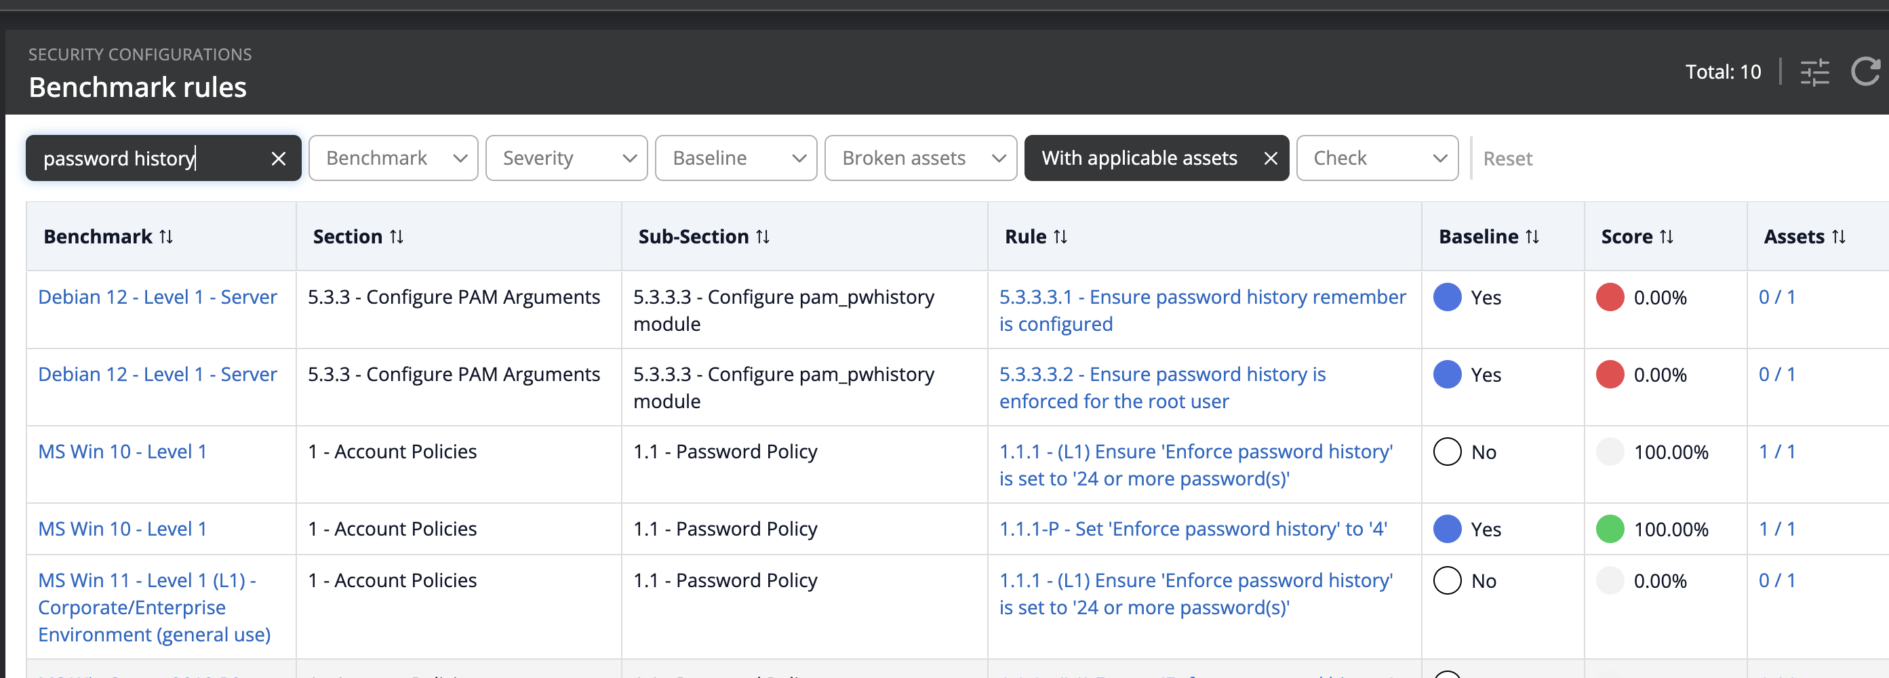Sort table by Section column
Screen dimensions: 1889x678
(396, 237)
